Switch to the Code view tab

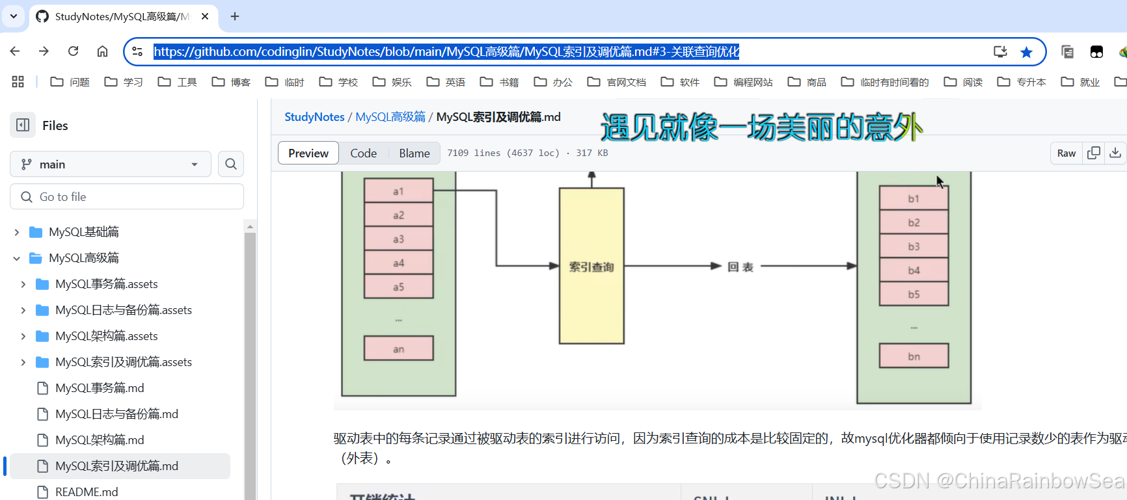pos(363,153)
